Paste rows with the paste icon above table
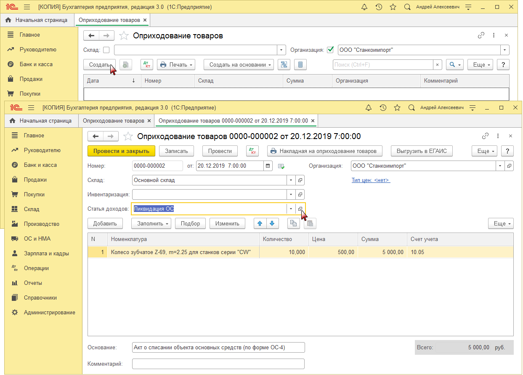The height and width of the screenshot is (375, 523). [x=310, y=223]
